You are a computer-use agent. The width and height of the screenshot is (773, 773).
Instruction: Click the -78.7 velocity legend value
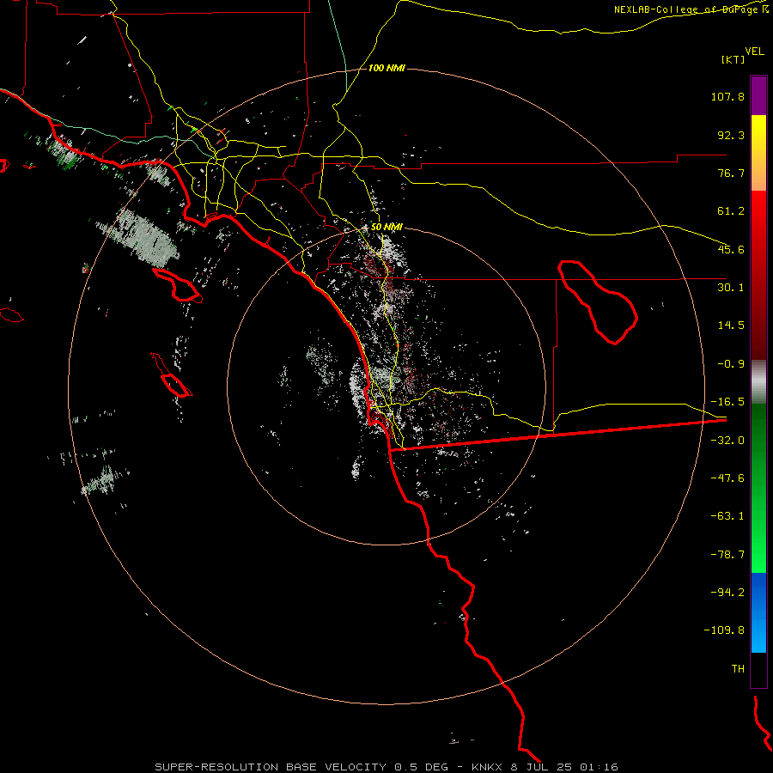click(727, 555)
